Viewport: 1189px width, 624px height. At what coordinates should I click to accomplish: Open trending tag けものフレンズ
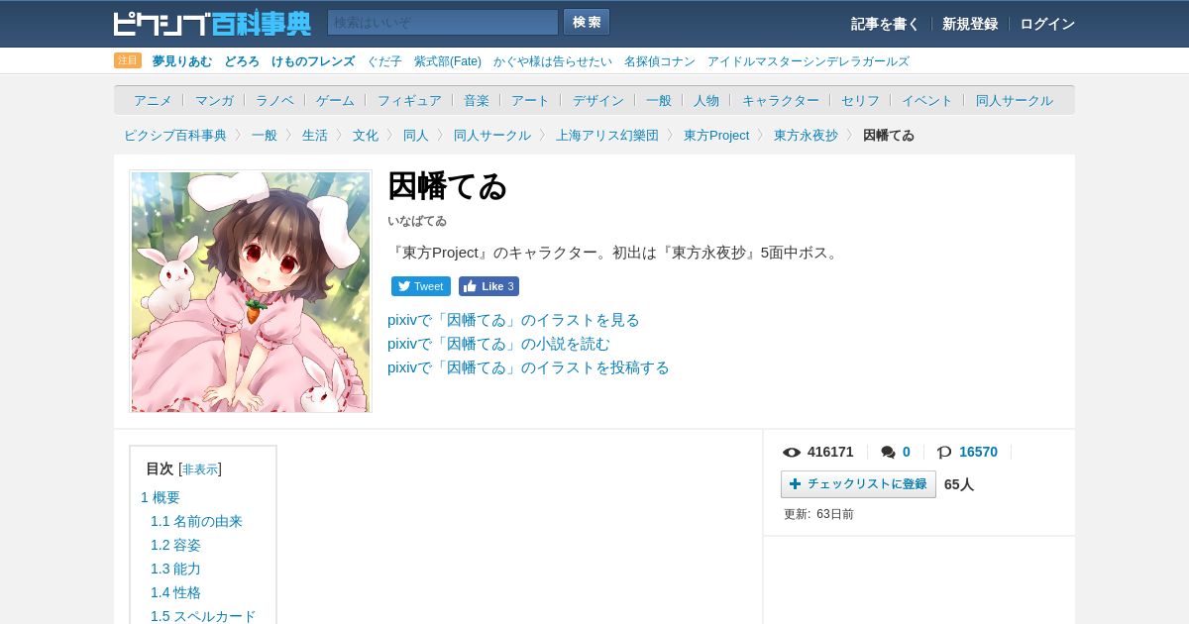pos(313,61)
